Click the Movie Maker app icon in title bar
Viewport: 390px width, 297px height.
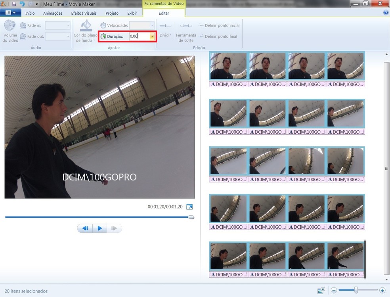pyautogui.click(x=4, y=4)
